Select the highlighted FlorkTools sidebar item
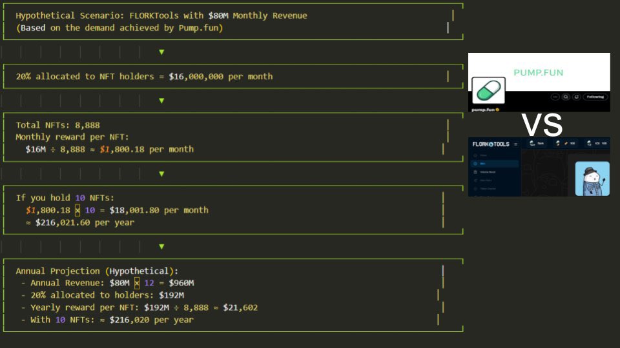Screen dimensions: 620x348 click(494, 163)
